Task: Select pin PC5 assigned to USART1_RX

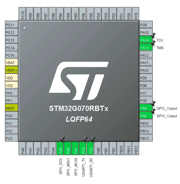Action: point(90,148)
